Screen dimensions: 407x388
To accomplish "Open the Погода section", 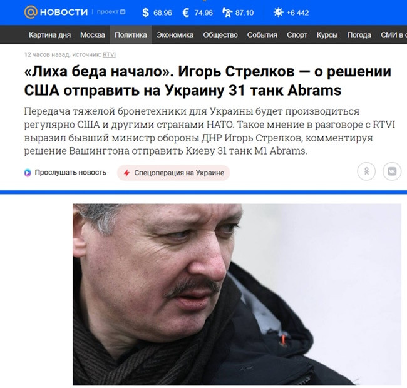I will click(359, 35).
